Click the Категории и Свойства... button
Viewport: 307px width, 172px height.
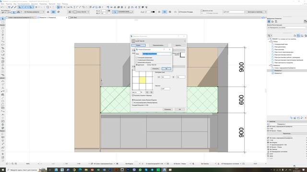[256, 12]
